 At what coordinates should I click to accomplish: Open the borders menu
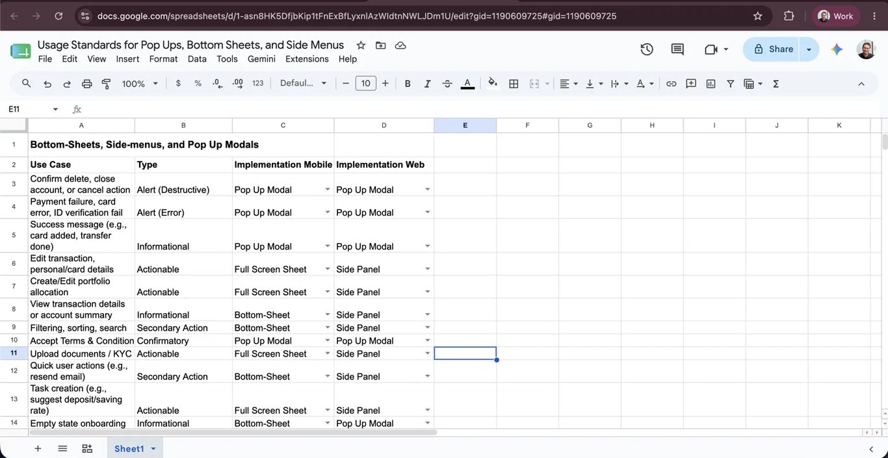pos(514,83)
